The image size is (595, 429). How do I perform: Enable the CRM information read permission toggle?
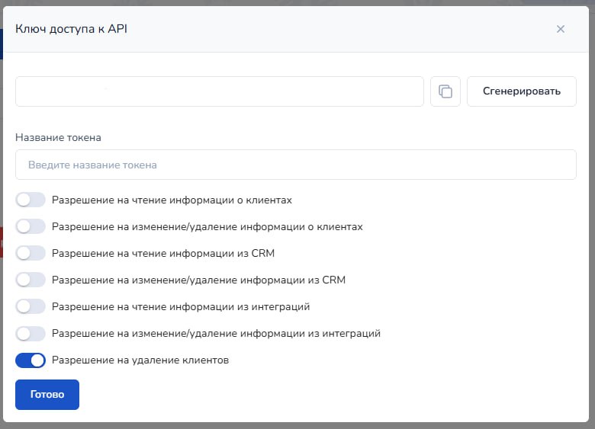31,253
